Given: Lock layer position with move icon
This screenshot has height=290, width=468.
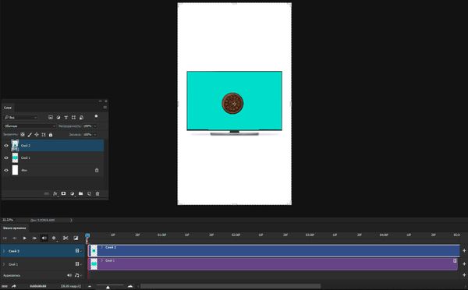Looking at the screenshot, I should tap(37, 135).
